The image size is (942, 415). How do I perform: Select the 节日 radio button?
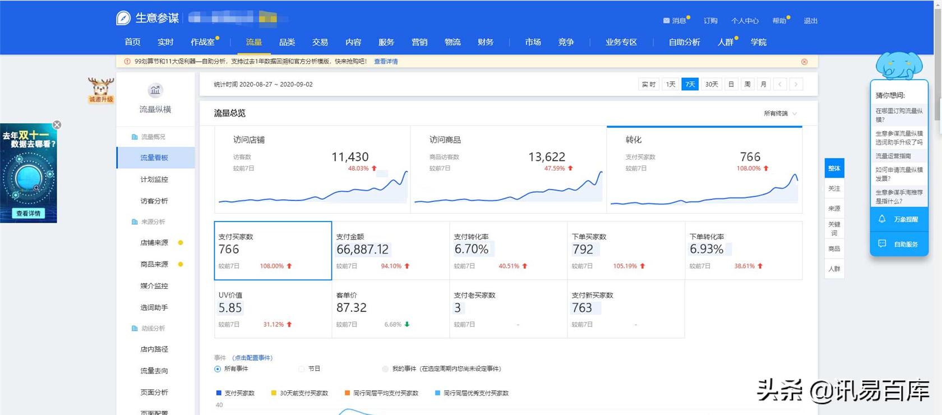pos(302,369)
